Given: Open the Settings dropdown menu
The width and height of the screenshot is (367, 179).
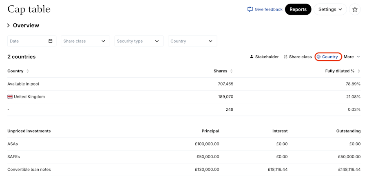Looking at the screenshot, I should (330, 9).
